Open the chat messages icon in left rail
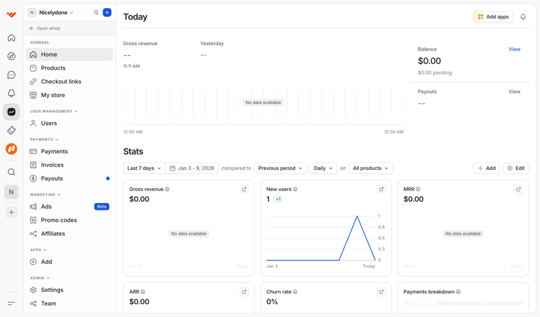The height and width of the screenshot is (317, 540). (x=11, y=75)
